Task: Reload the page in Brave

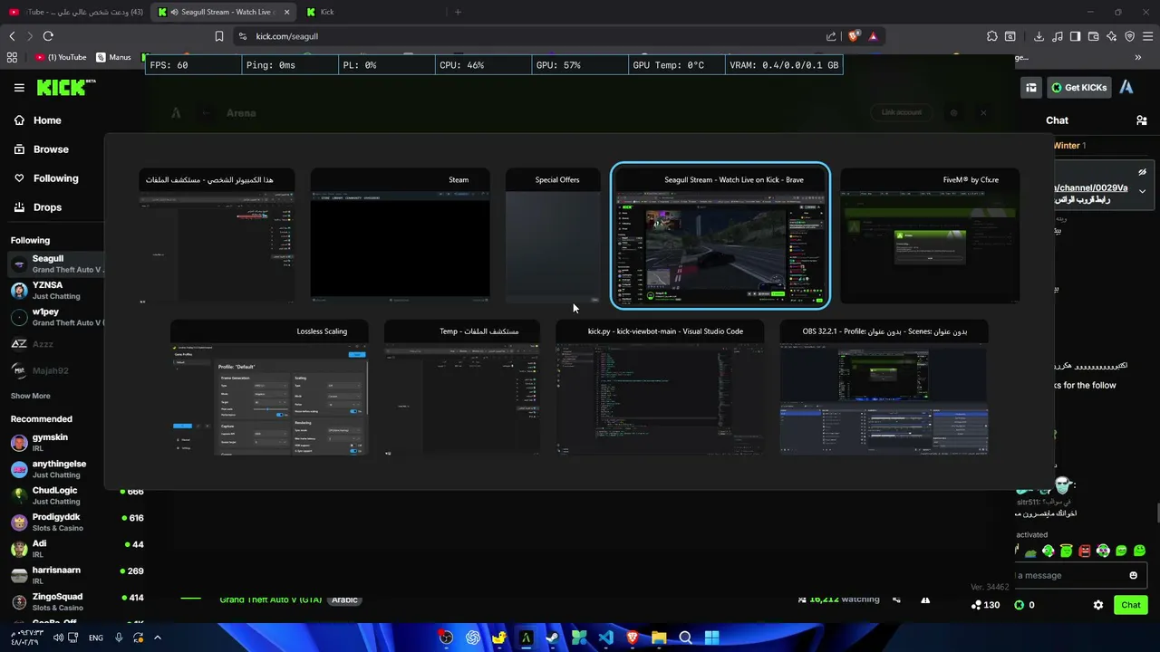Action: point(48,36)
